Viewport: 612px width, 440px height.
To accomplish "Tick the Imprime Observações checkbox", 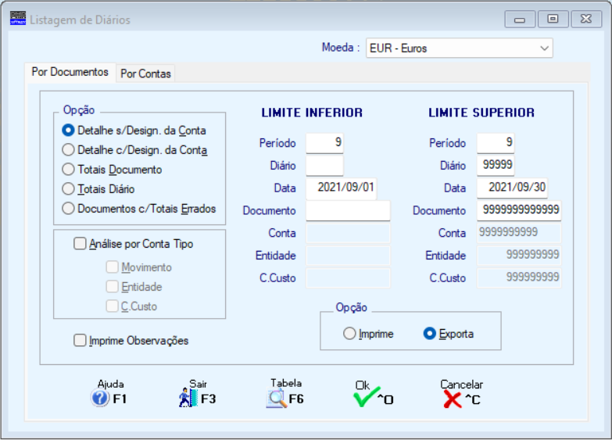I will click(x=80, y=341).
